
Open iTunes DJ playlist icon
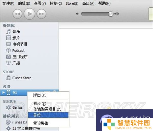click(8, 122)
